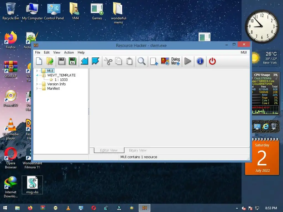283x212 pixels.
Task: Open a file with the folder icon
Action: [50, 61]
